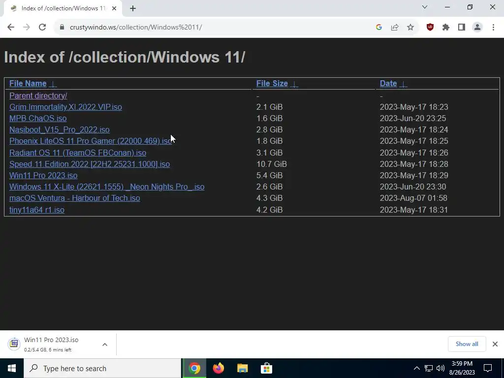Screen dimensions: 504x378
Task: Show hidden system tray icons
Action: coord(416,368)
